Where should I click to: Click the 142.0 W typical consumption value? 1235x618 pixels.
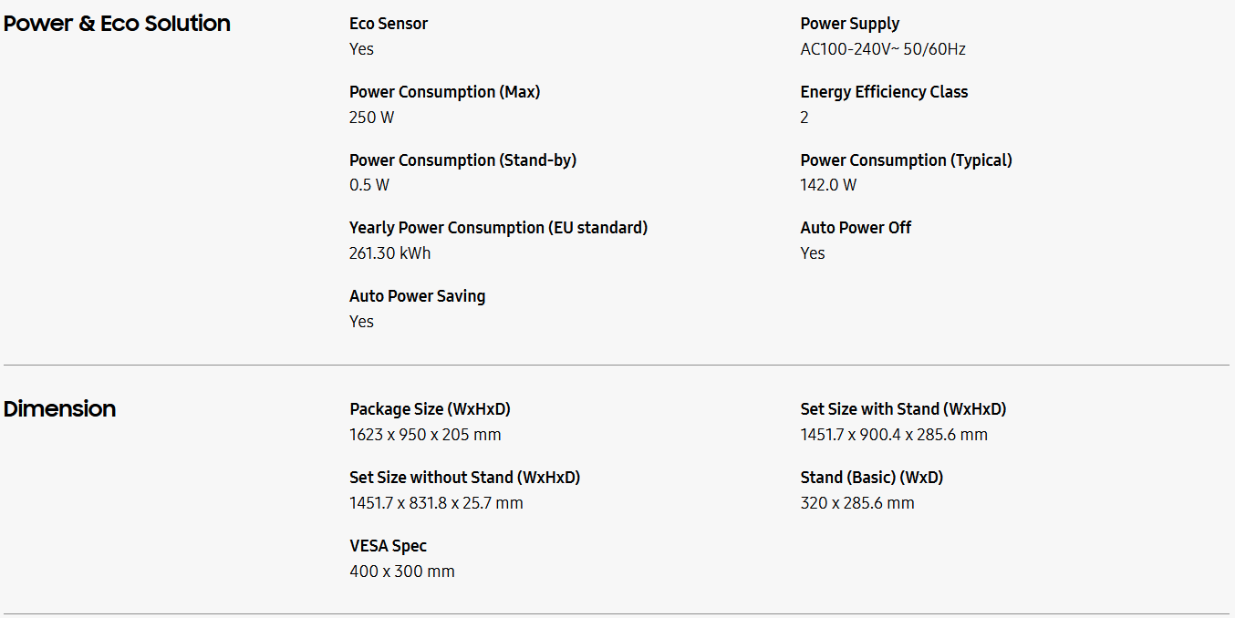click(x=828, y=185)
